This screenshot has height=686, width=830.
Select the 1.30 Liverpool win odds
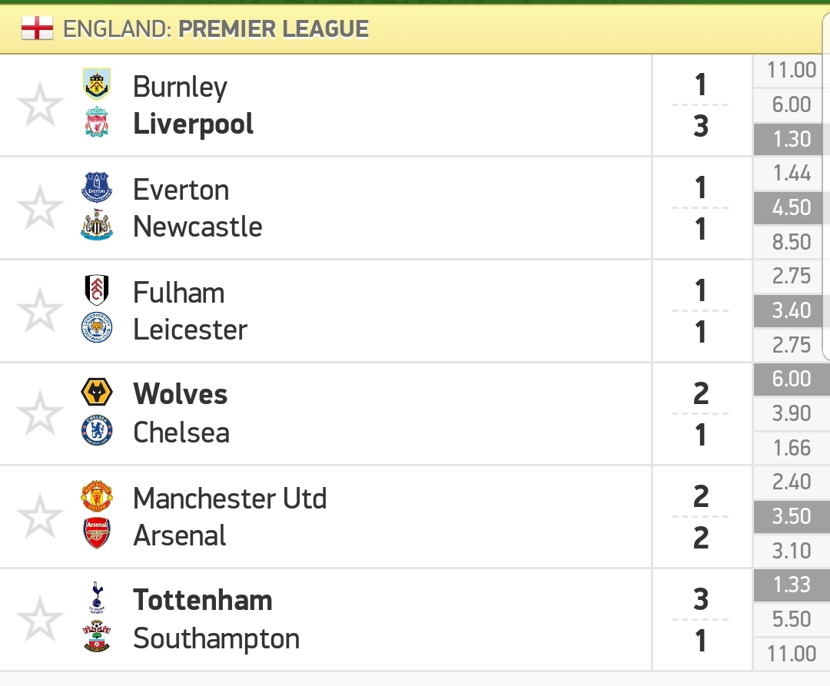[792, 139]
